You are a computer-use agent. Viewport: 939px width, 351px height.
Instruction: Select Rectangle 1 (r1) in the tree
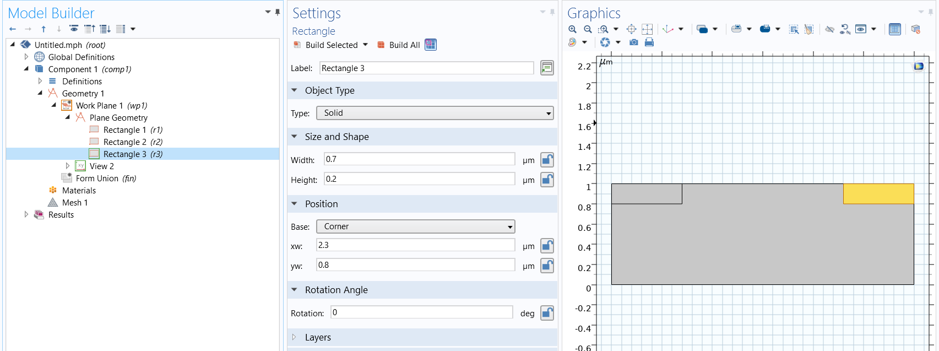click(132, 130)
